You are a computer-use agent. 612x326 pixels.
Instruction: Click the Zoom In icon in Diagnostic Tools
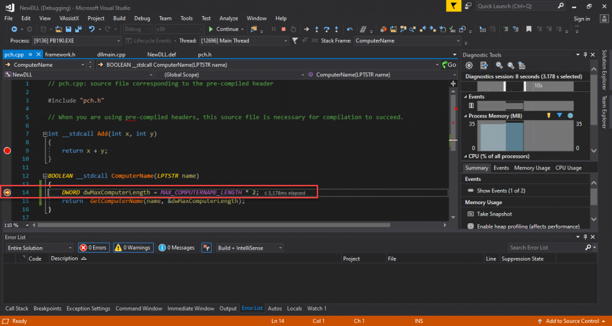(497, 65)
